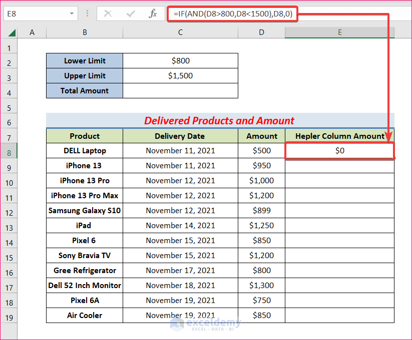
Task: Select column C header
Action: (180, 32)
